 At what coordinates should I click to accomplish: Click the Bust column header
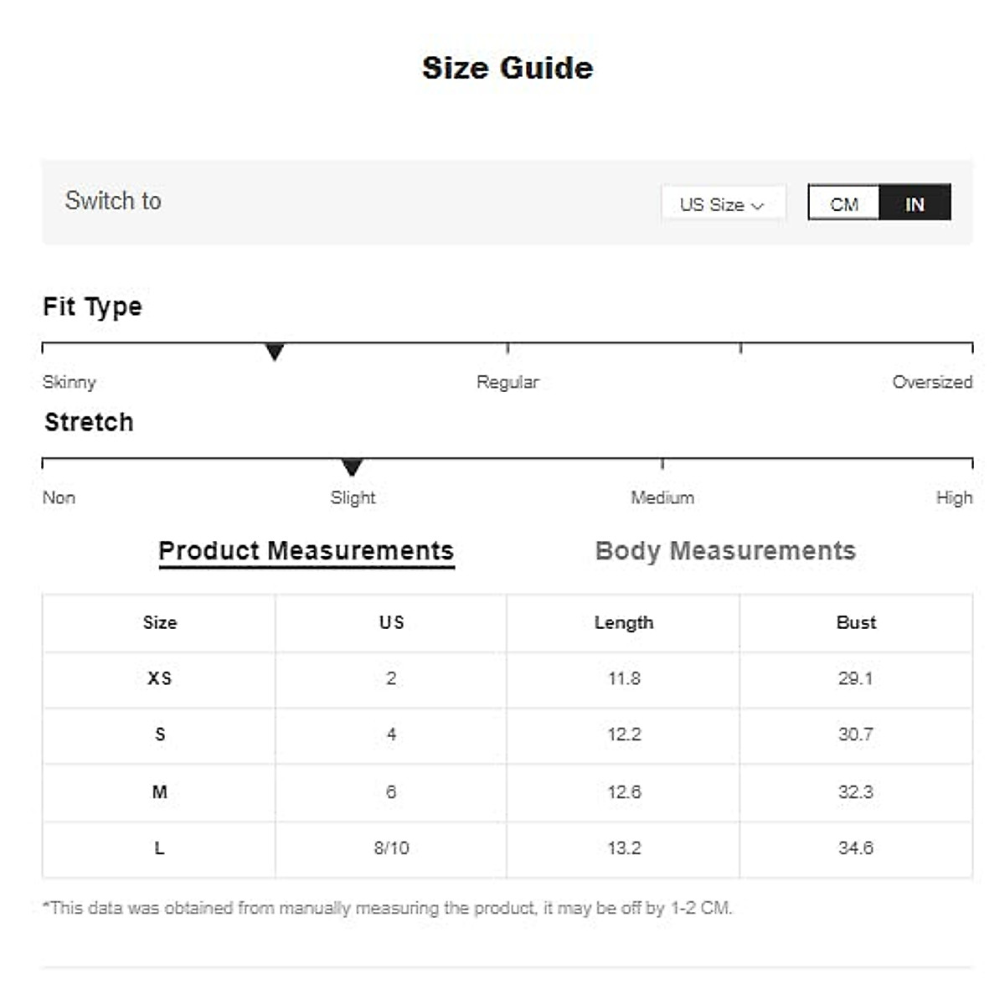[855, 622]
